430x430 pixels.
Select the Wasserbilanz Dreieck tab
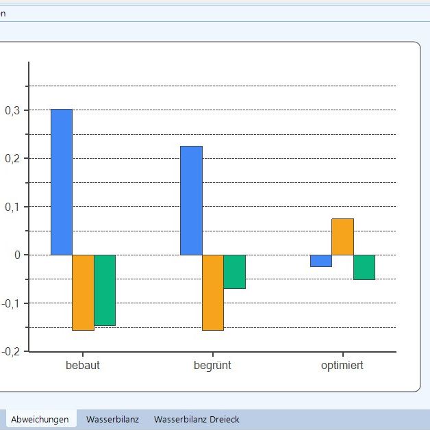pos(197,419)
